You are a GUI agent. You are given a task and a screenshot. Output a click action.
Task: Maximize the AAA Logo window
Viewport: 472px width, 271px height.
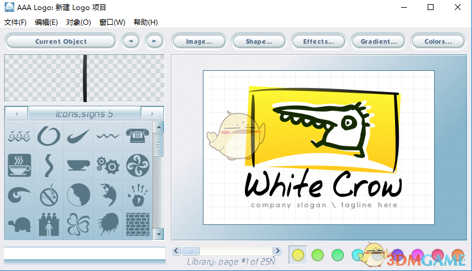[x=431, y=7]
